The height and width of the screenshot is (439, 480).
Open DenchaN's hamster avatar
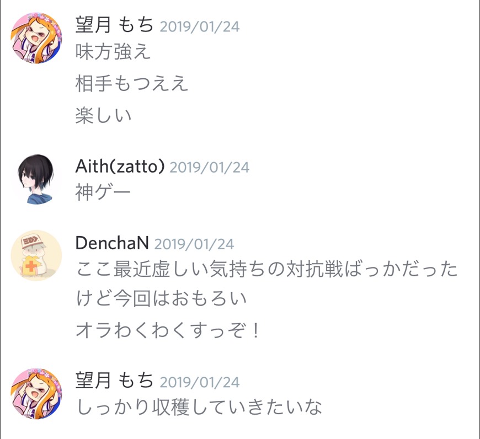36,255
